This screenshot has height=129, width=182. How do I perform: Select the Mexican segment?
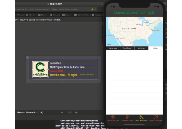pyautogui.click(x=141, y=48)
